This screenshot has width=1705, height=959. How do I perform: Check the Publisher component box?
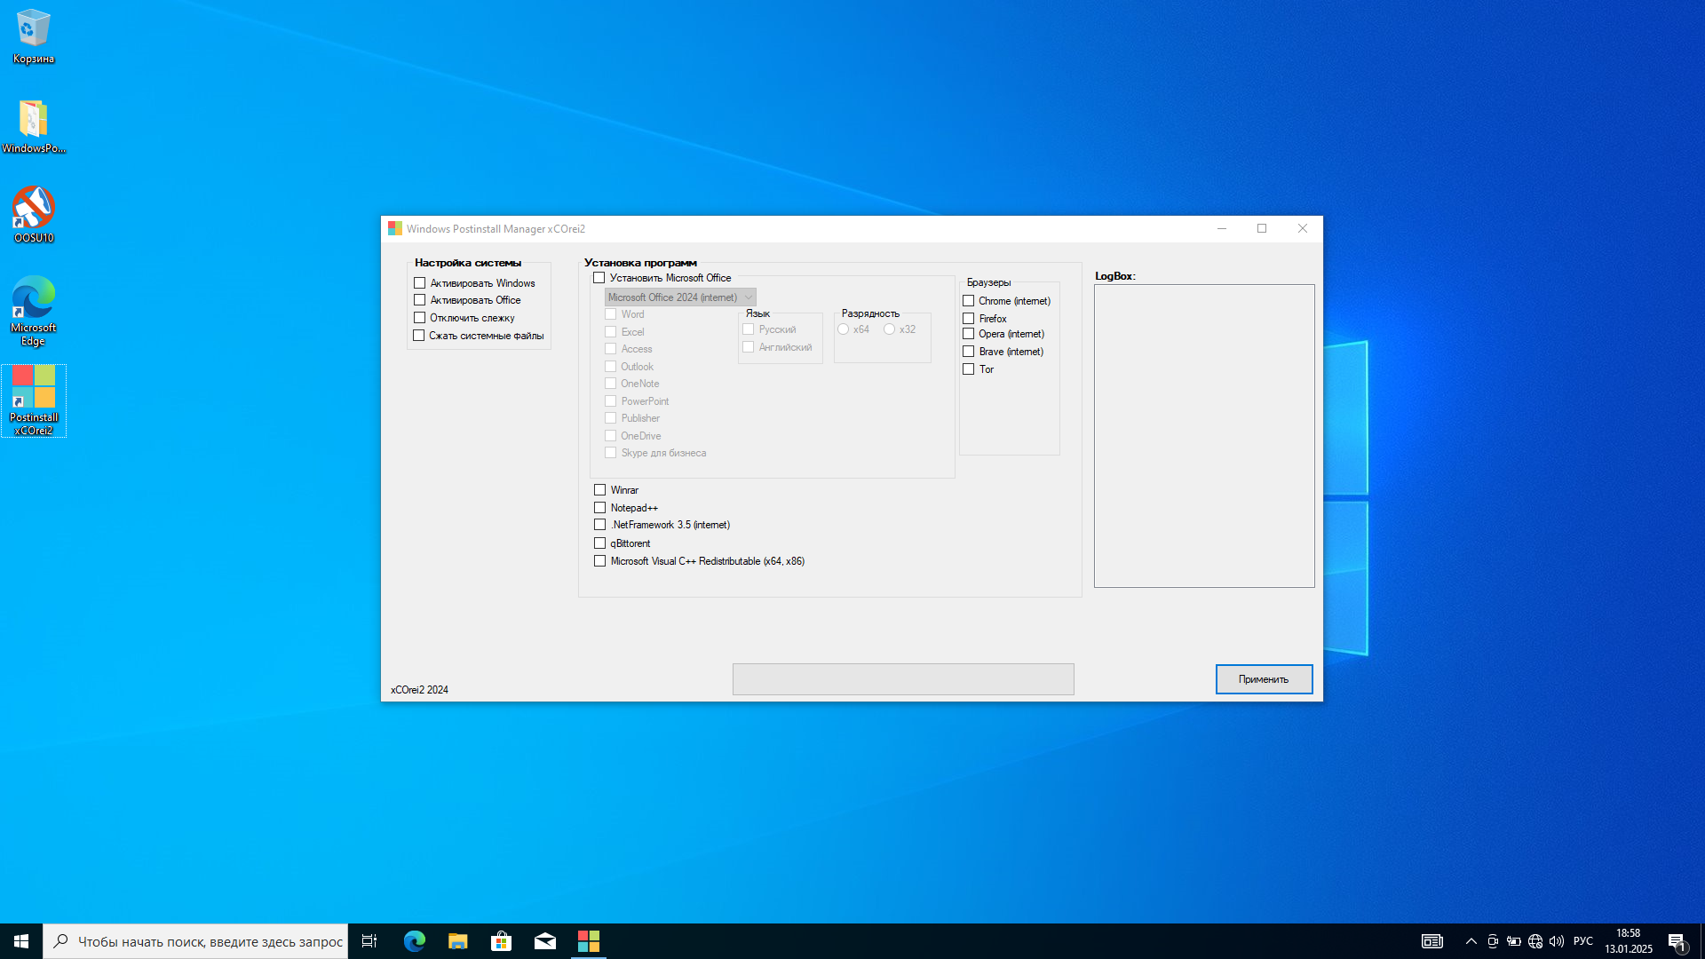611,418
